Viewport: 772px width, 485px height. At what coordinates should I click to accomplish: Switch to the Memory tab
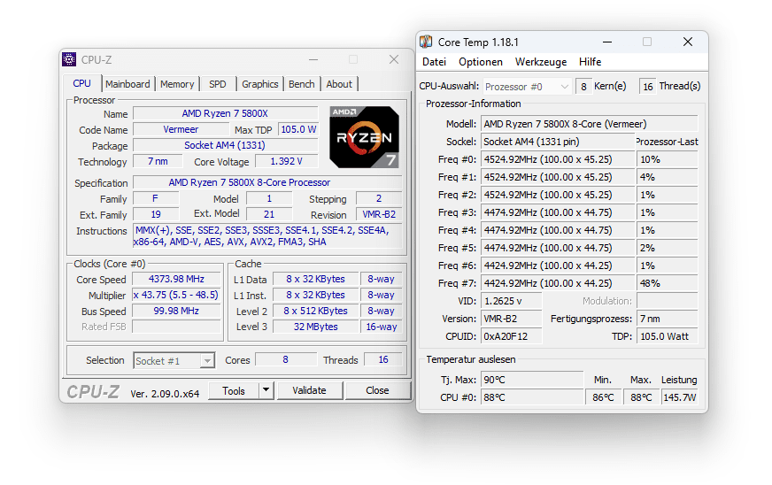point(177,84)
